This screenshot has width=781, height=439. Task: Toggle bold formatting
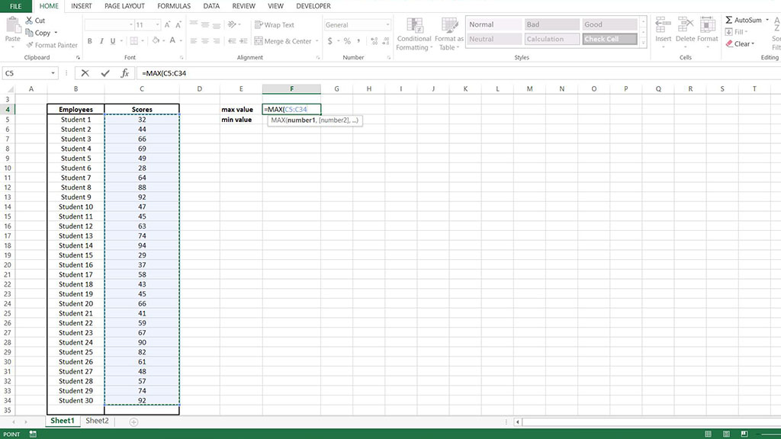(89, 40)
